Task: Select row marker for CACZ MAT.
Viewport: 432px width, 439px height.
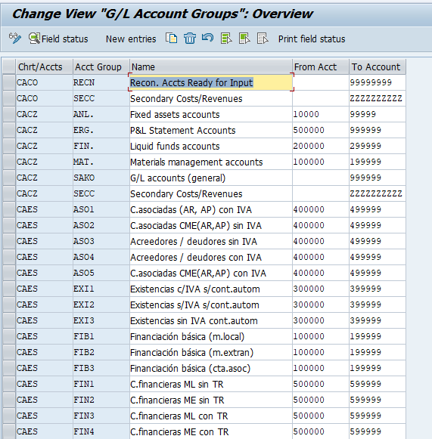Action: coord(9,162)
